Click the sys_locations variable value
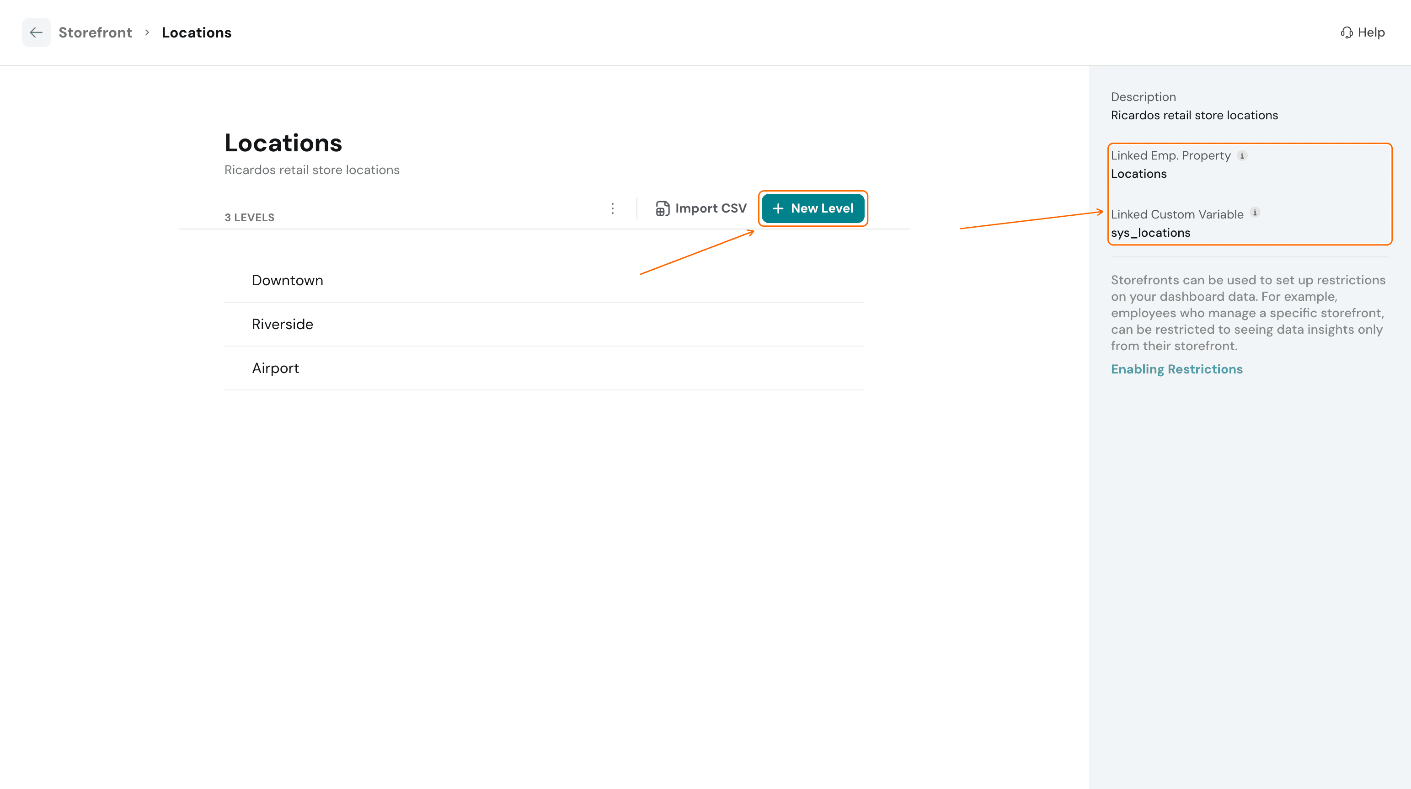 [x=1150, y=233]
